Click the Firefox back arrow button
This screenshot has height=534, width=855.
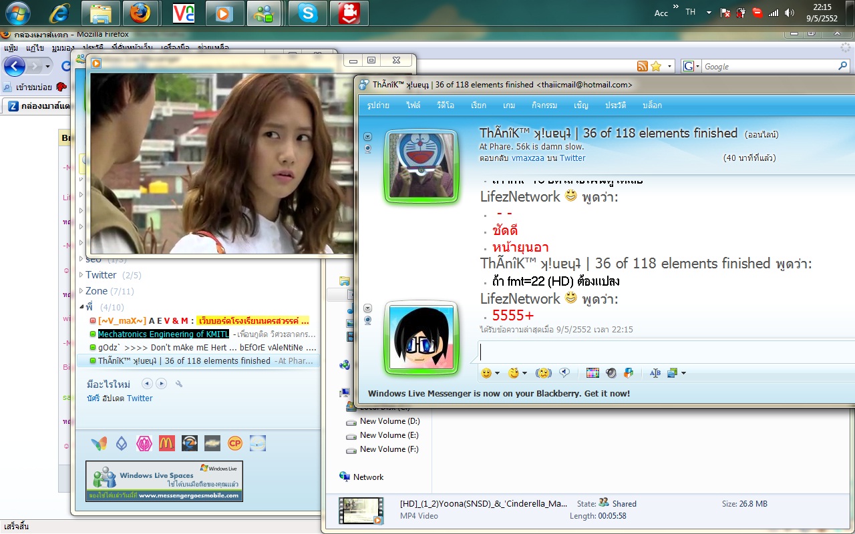point(15,66)
